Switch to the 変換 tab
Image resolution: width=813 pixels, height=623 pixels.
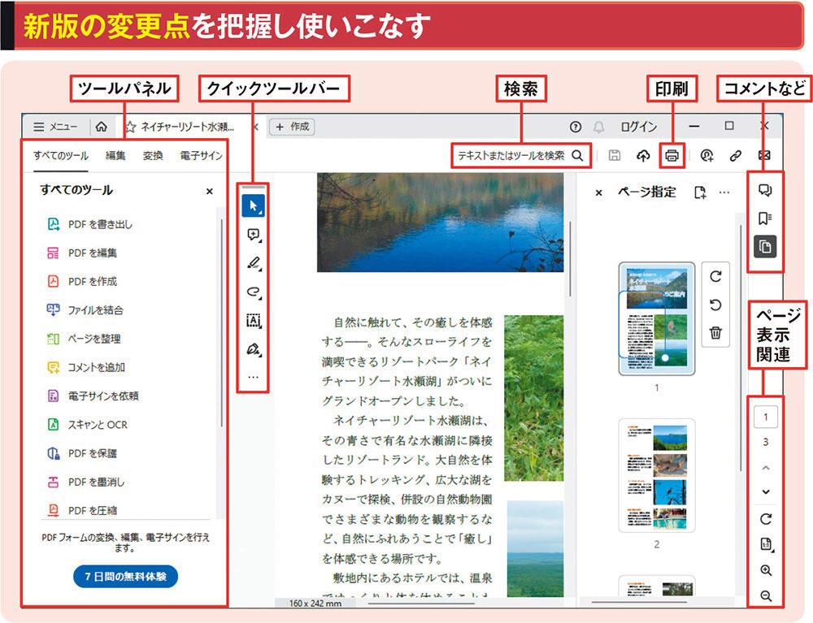point(153,155)
